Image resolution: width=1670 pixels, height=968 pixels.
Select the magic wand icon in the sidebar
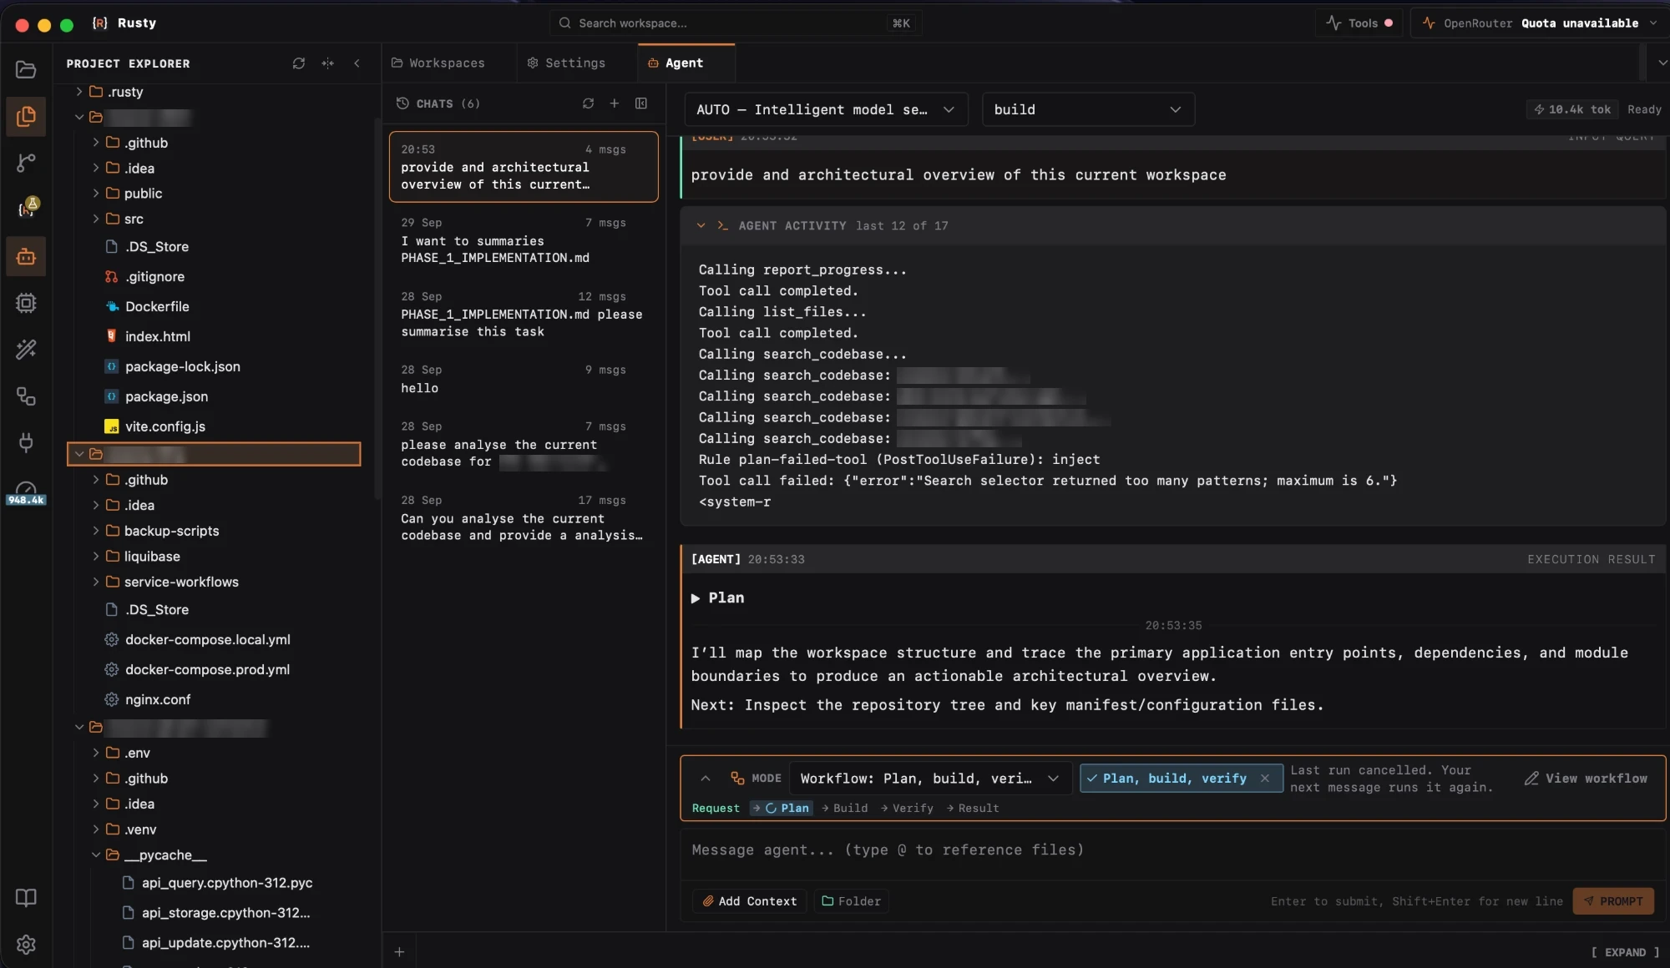[x=26, y=350]
